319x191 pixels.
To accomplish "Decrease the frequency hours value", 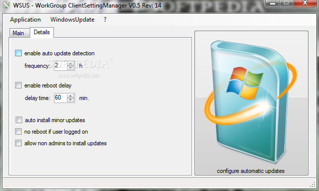I will (x=71, y=67).
